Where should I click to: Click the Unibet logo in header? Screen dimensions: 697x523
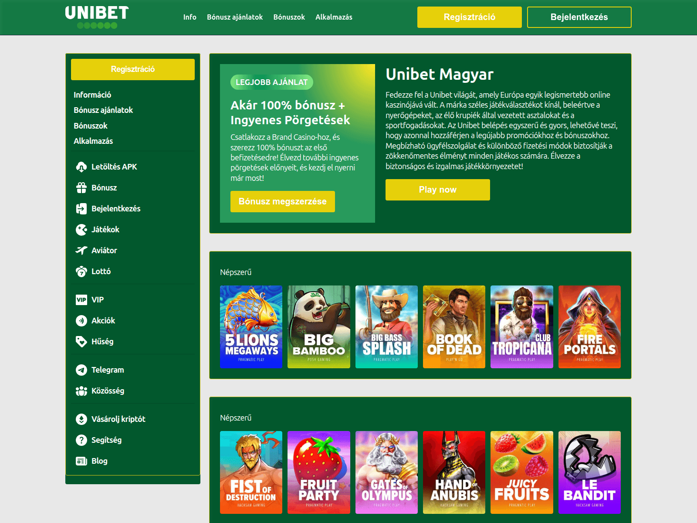click(x=97, y=17)
